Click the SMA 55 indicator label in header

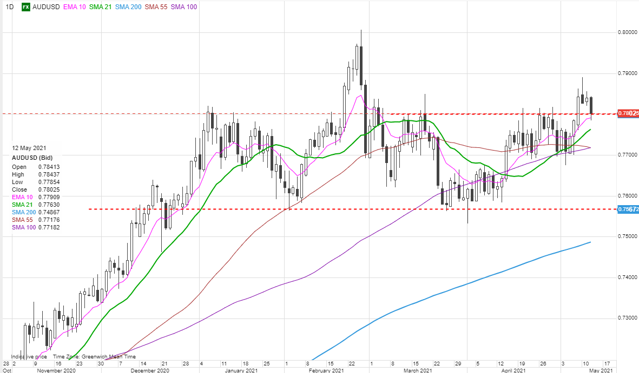point(170,7)
